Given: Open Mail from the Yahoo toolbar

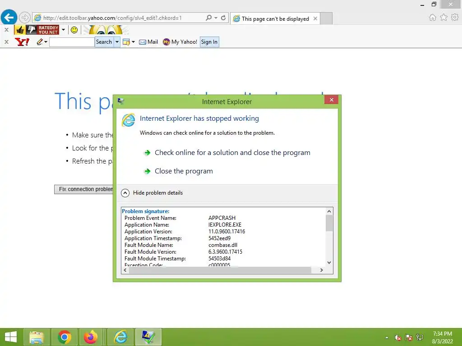Looking at the screenshot, I should [148, 42].
